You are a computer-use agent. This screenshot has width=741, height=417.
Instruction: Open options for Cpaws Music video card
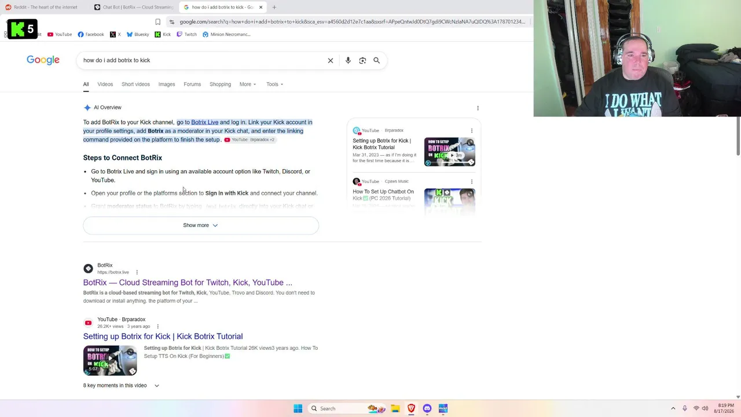click(471, 182)
